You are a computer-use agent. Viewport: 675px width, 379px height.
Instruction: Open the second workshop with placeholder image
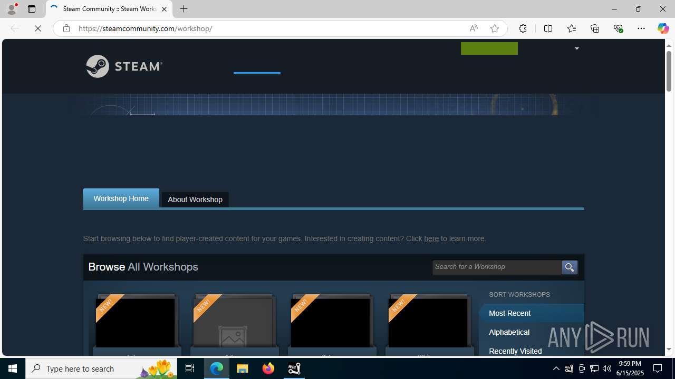(234, 322)
